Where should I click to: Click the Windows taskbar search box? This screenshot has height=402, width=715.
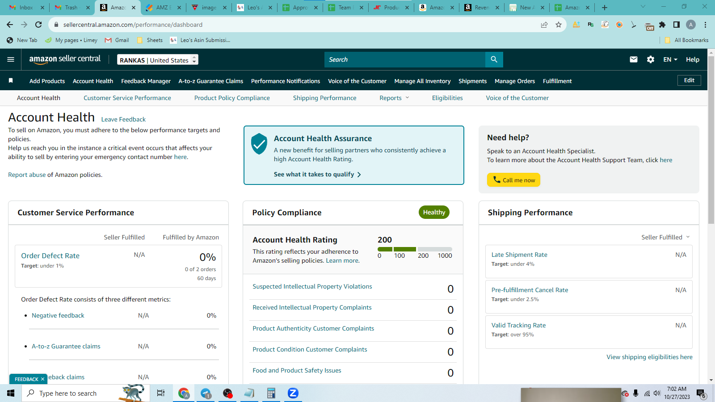[85, 393]
